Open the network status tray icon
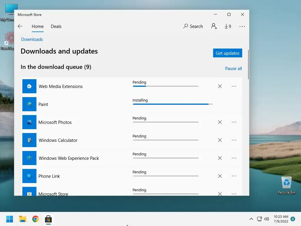 259,219
